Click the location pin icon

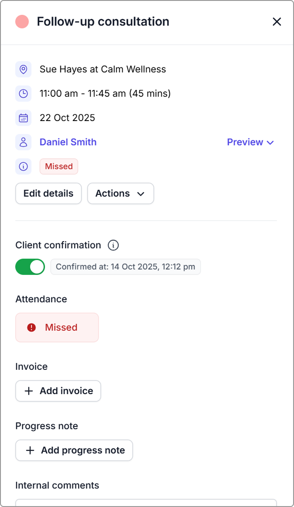[23, 69]
